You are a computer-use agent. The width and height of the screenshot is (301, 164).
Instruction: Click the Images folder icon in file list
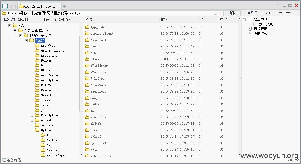[x=87, y=98]
